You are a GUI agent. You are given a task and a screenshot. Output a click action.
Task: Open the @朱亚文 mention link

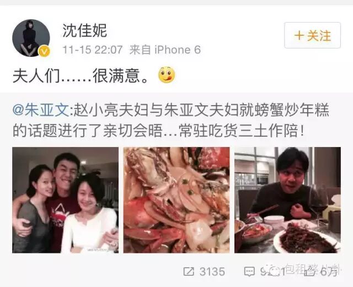(40, 110)
